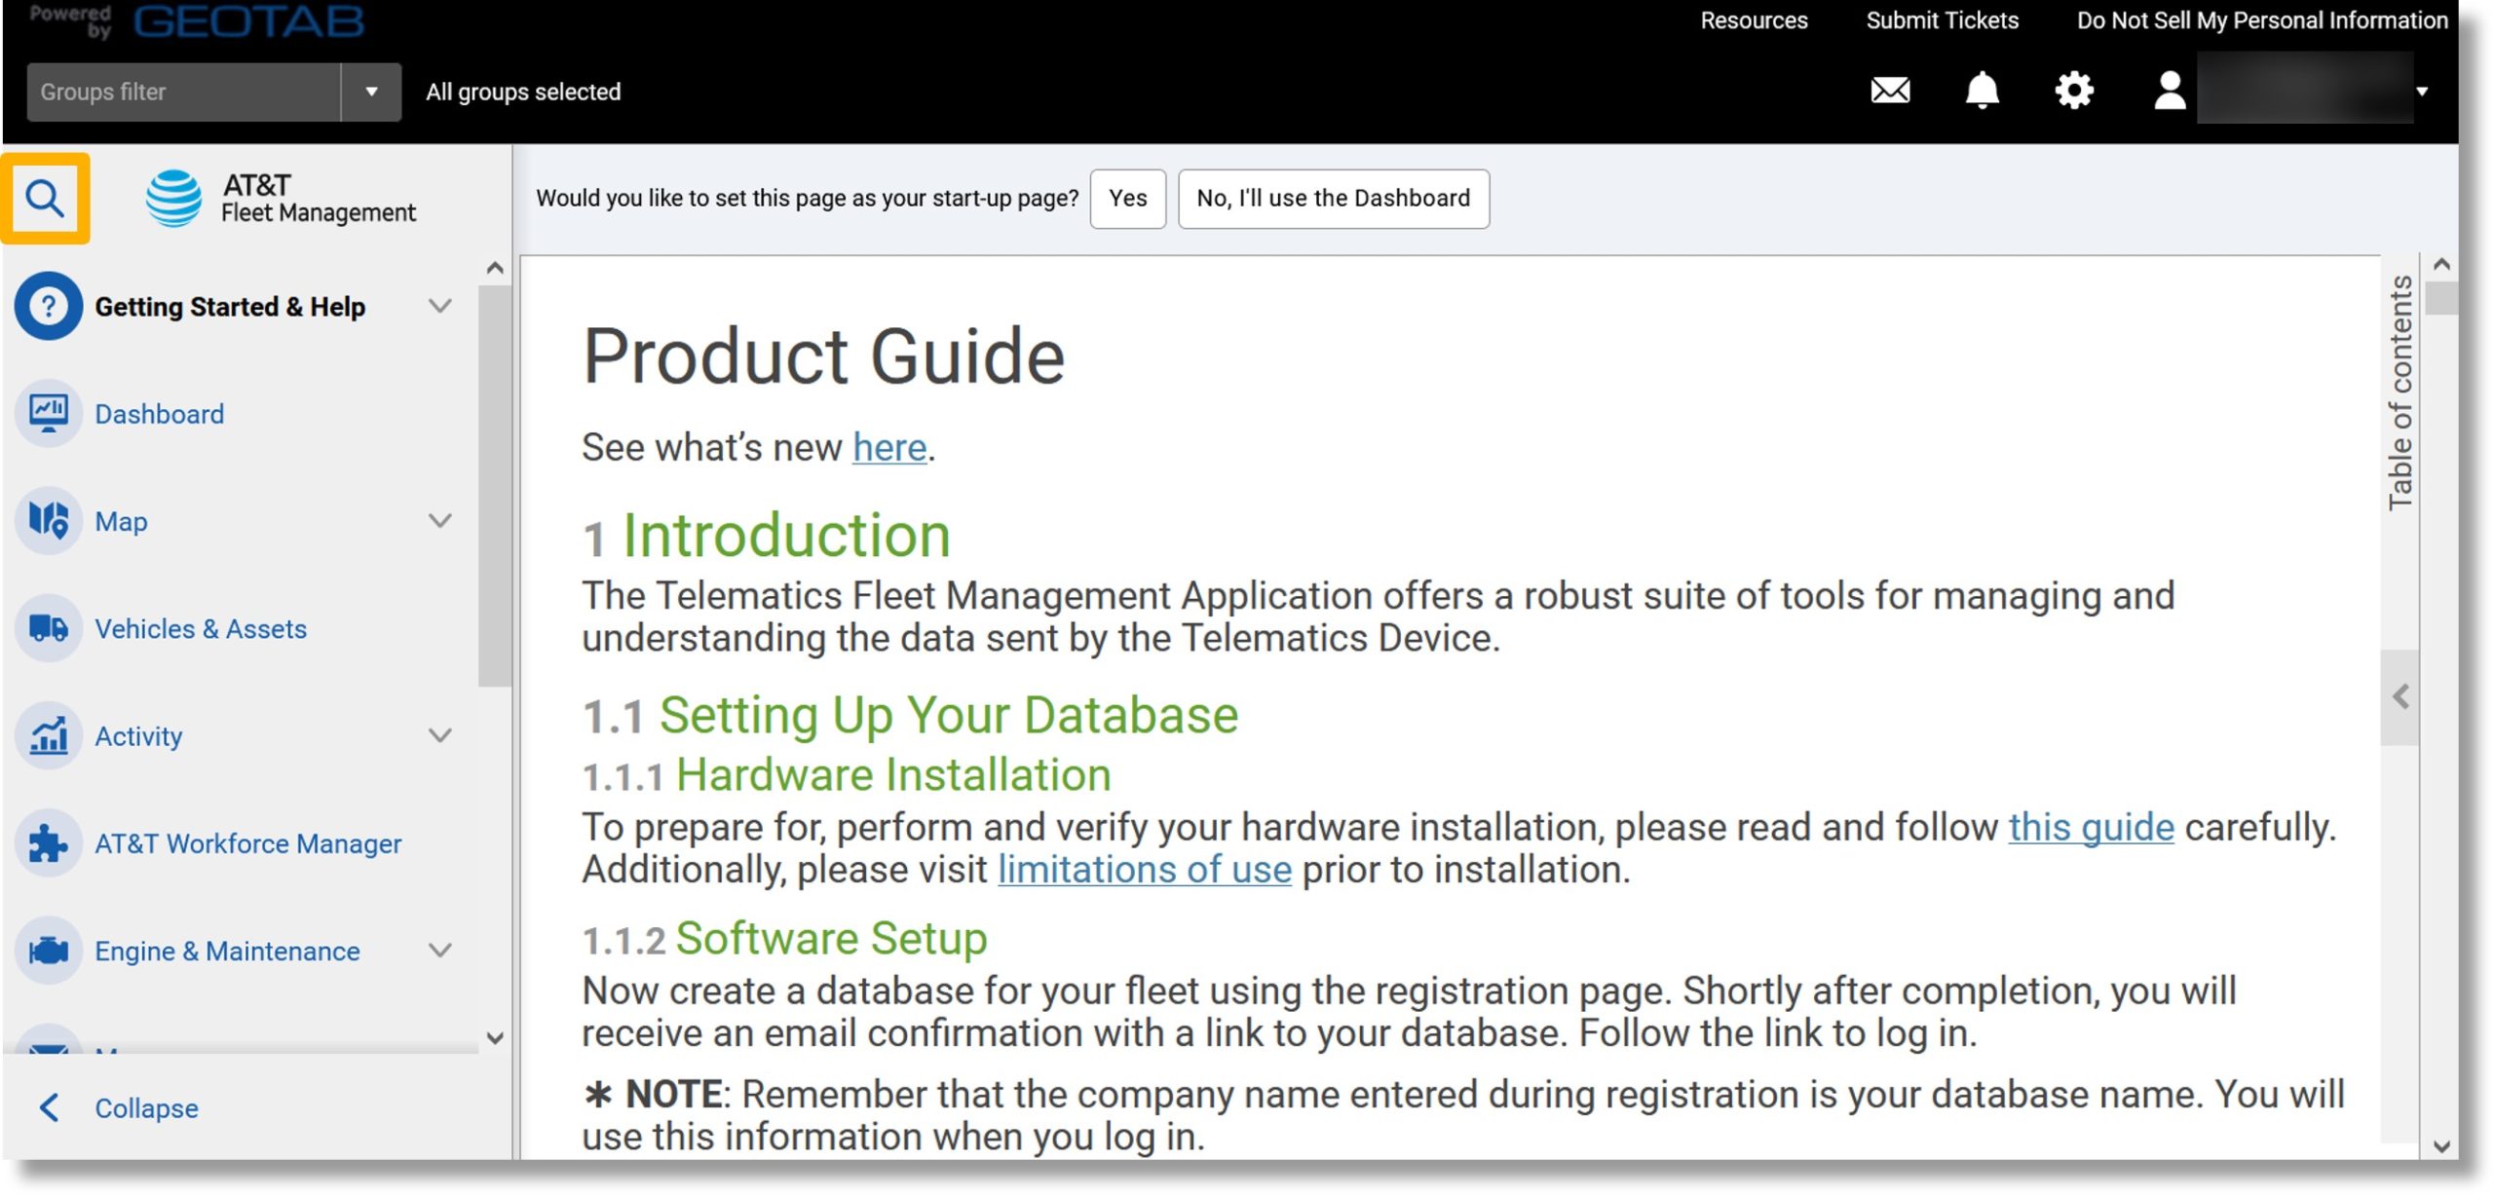Click the settings gear icon

point(2072,89)
